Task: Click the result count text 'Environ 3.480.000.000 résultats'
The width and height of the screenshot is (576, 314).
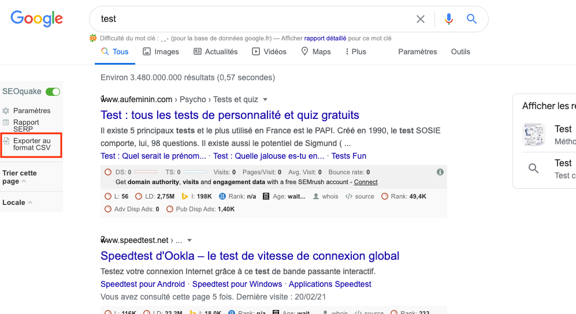Action: (x=158, y=78)
